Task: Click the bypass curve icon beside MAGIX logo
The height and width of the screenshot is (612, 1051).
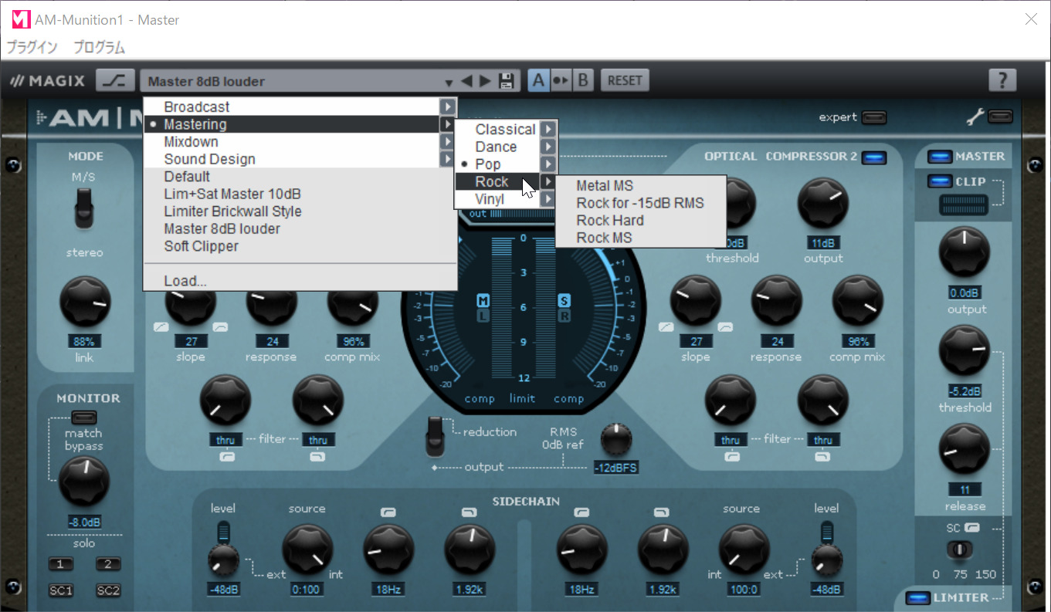Action: click(x=115, y=80)
